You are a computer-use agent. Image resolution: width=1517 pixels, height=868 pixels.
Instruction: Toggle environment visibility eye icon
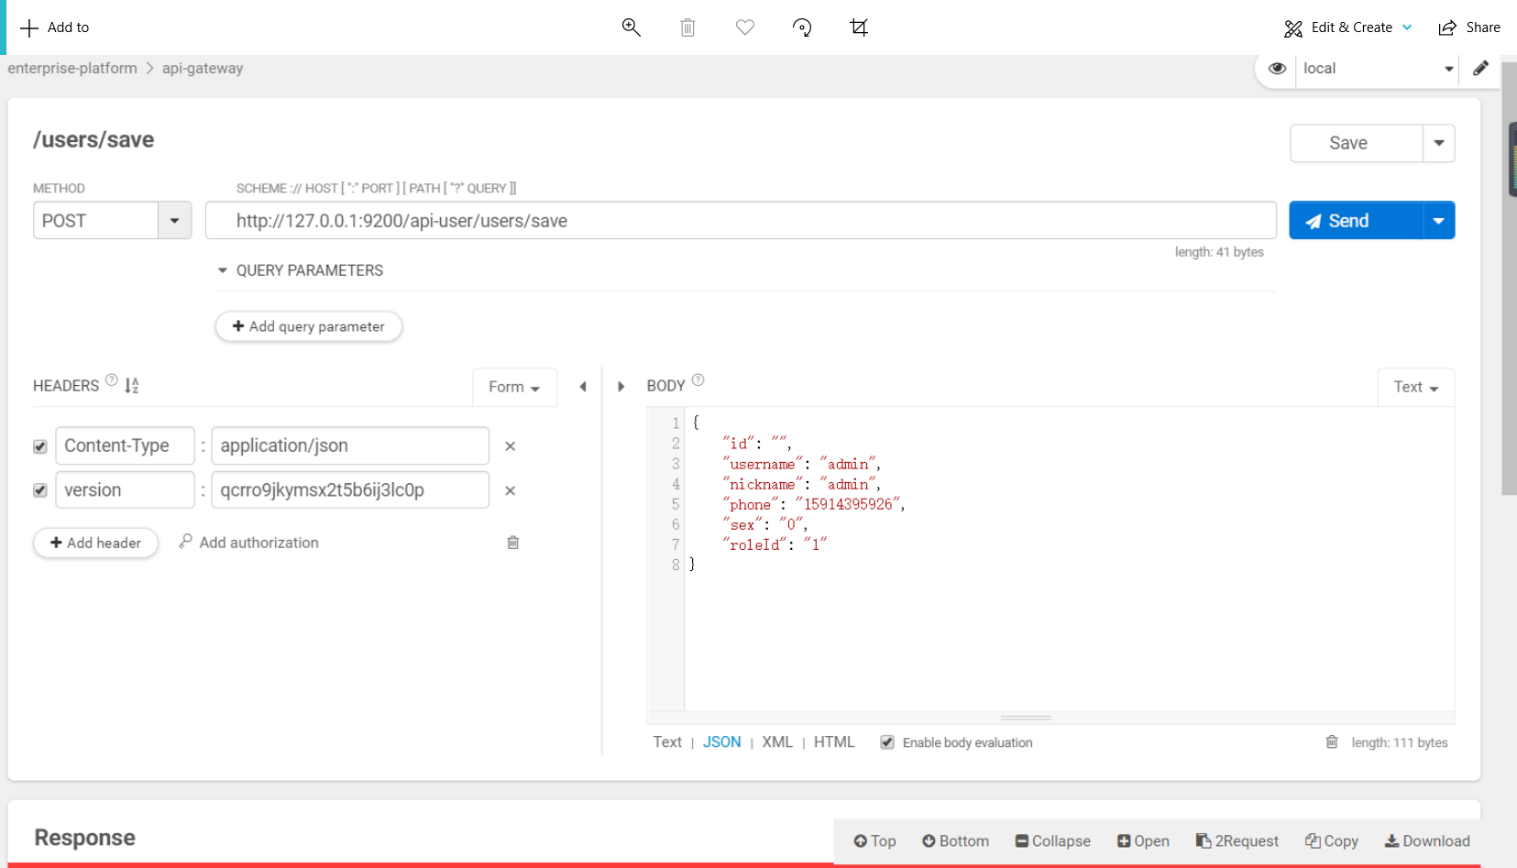(x=1277, y=68)
